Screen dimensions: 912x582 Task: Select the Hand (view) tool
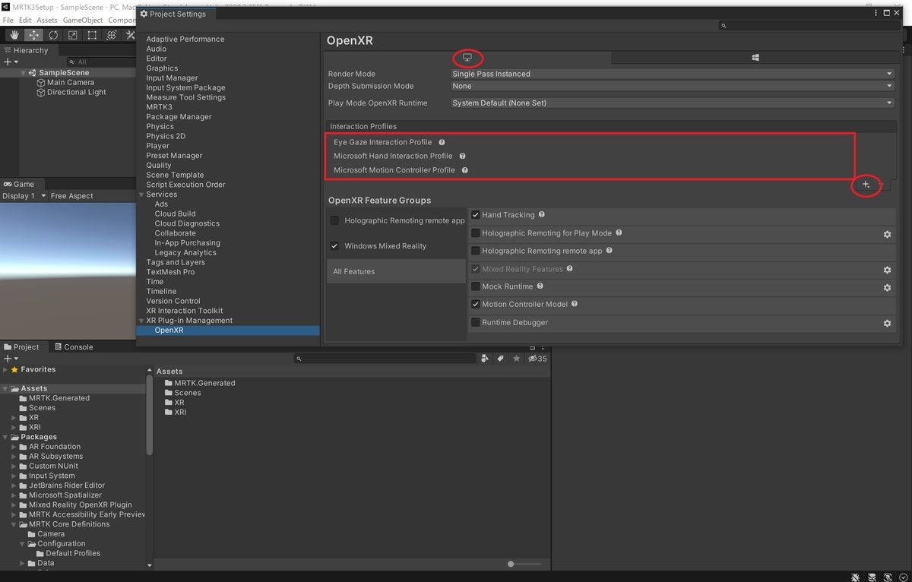(14, 35)
